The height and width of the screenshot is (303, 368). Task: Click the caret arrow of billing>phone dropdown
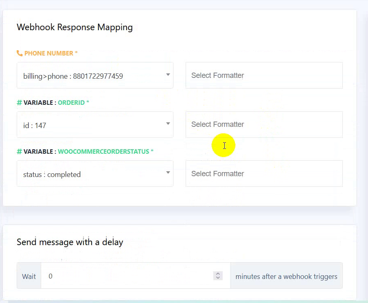click(168, 75)
